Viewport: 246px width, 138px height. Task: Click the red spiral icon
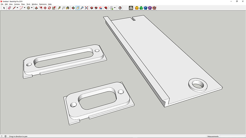[154, 8]
